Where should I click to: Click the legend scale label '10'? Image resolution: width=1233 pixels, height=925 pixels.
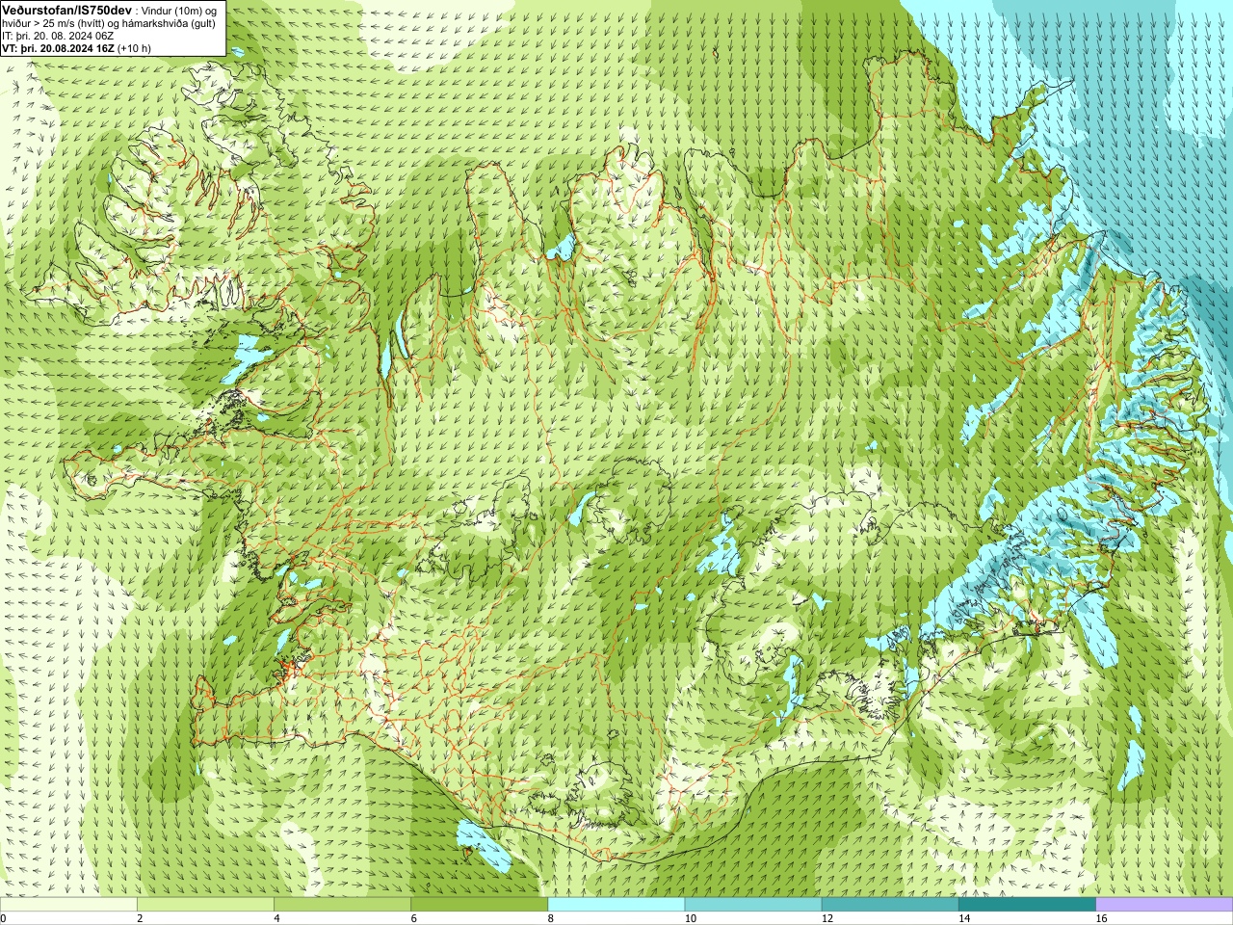click(x=690, y=918)
